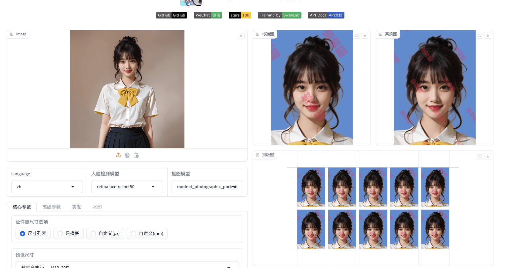
Task: Click the 证件照尺寸选项 label
Action: pos(32,222)
